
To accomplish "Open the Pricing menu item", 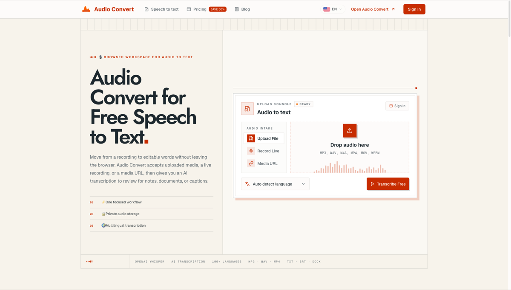I will pos(200,9).
